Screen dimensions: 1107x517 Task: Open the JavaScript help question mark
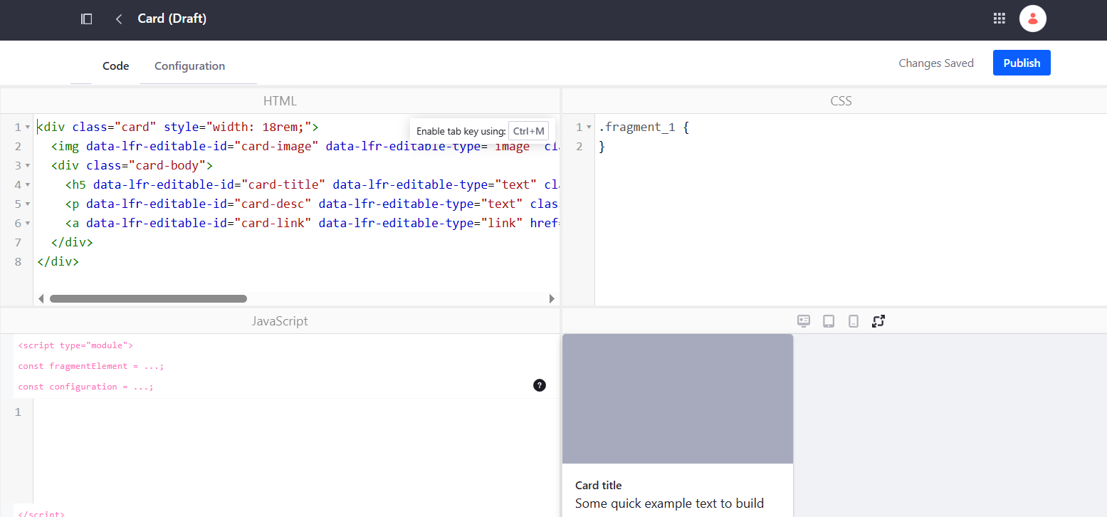[540, 385]
